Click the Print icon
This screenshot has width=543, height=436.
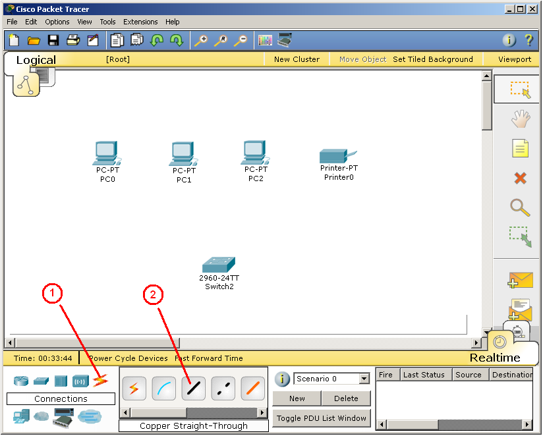(x=73, y=40)
